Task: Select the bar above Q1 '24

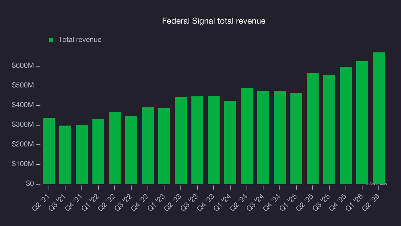Action: pyautogui.click(x=230, y=143)
